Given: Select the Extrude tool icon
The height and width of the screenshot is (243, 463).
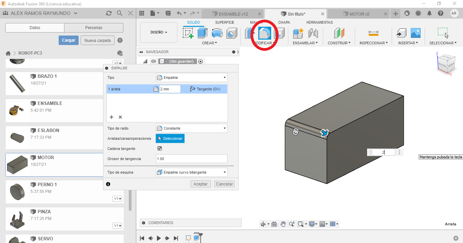Looking at the screenshot, I should [202, 33].
